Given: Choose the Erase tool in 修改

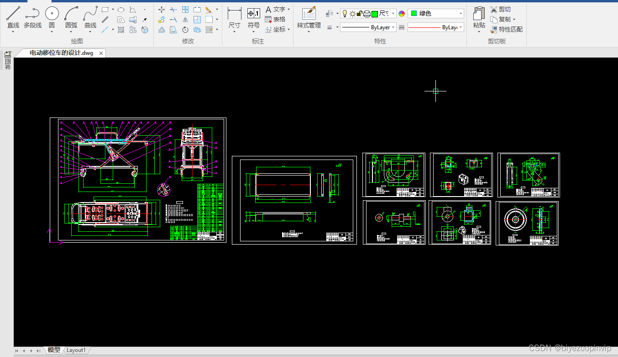Looking at the screenshot, I should point(209,9).
